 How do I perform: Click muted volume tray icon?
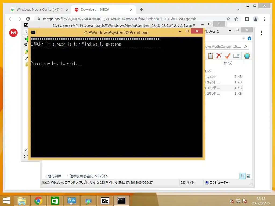pos(232,201)
